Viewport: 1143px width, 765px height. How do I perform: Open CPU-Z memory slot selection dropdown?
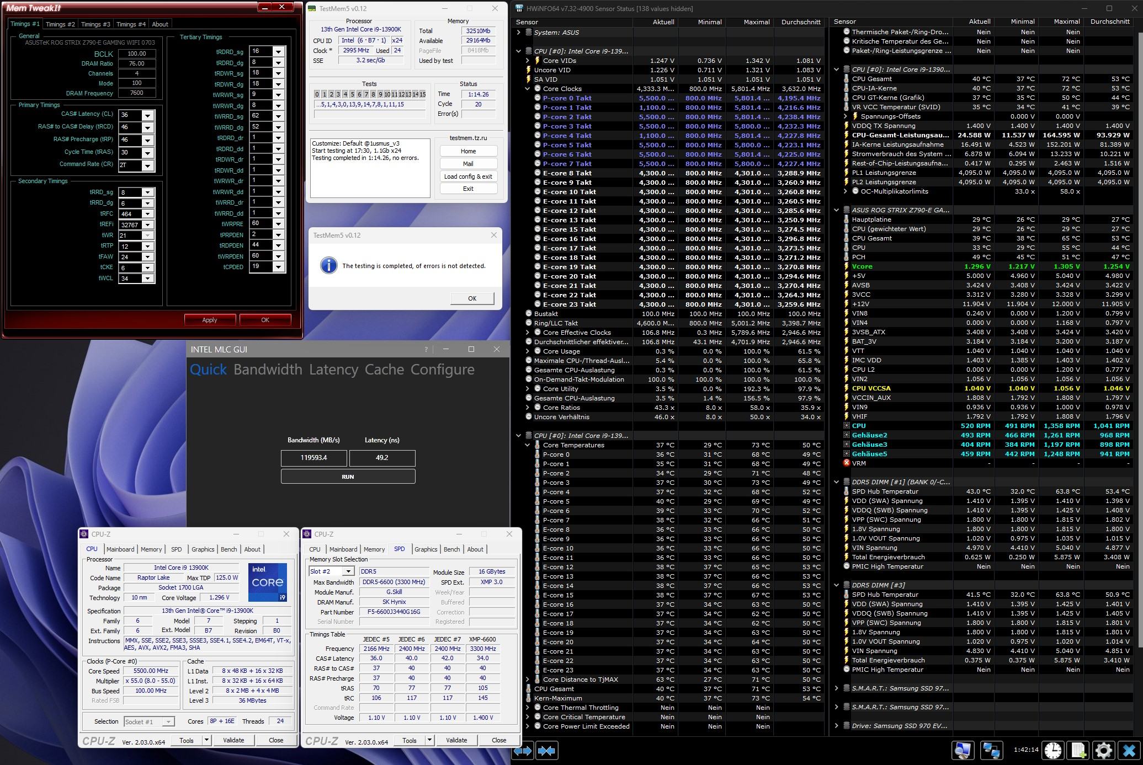pyautogui.click(x=348, y=571)
